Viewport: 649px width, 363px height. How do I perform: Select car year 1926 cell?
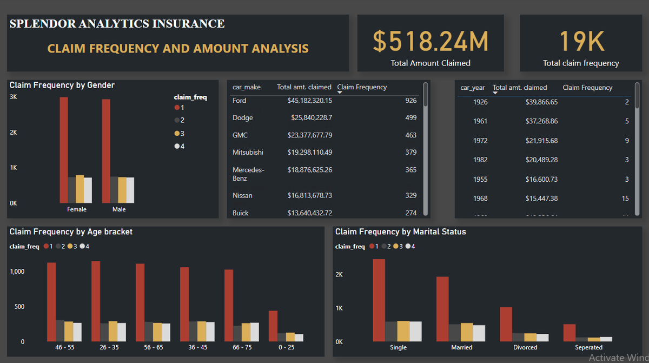pos(480,102)
